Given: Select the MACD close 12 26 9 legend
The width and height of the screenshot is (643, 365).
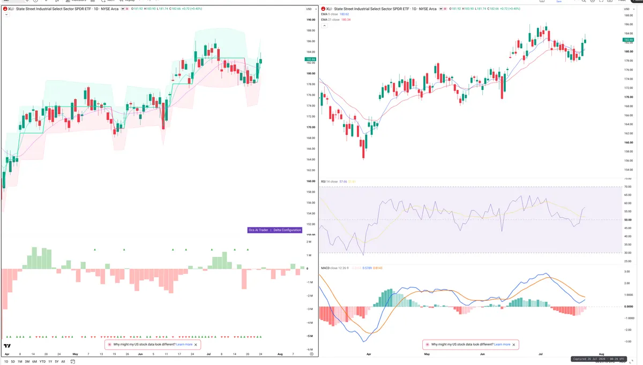Looking at the screenshot, I should tap(335, 268).
